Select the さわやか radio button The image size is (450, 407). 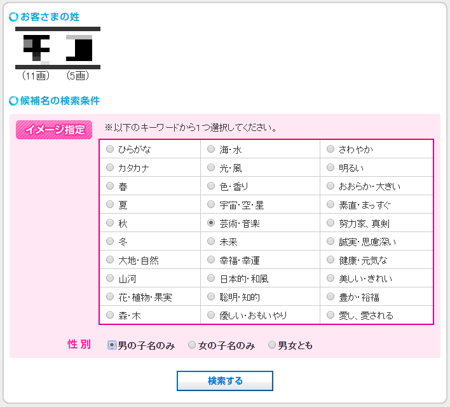(x=331, y=149)
